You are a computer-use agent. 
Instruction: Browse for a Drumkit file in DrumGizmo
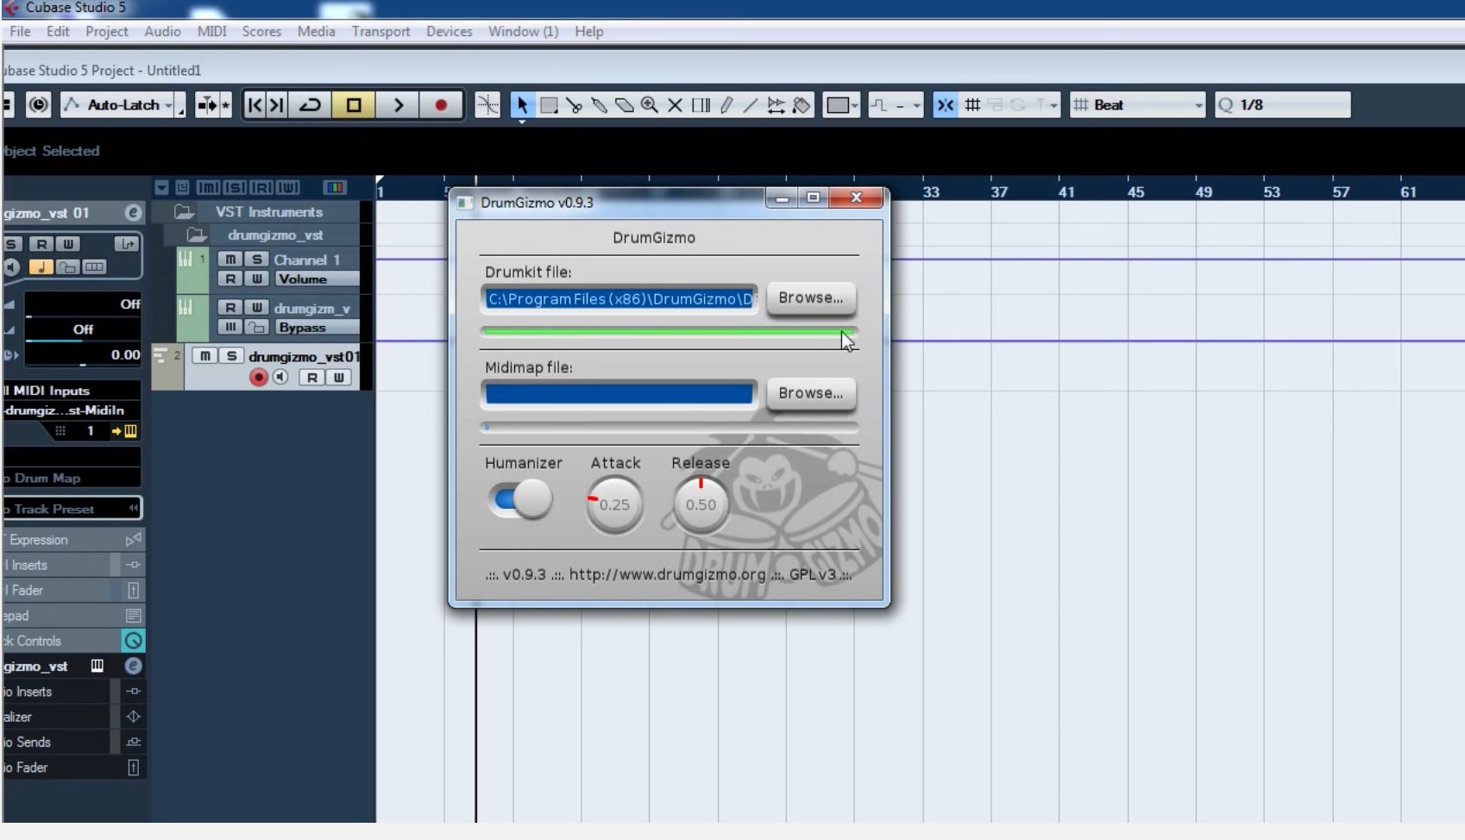[x=811, y=298]
